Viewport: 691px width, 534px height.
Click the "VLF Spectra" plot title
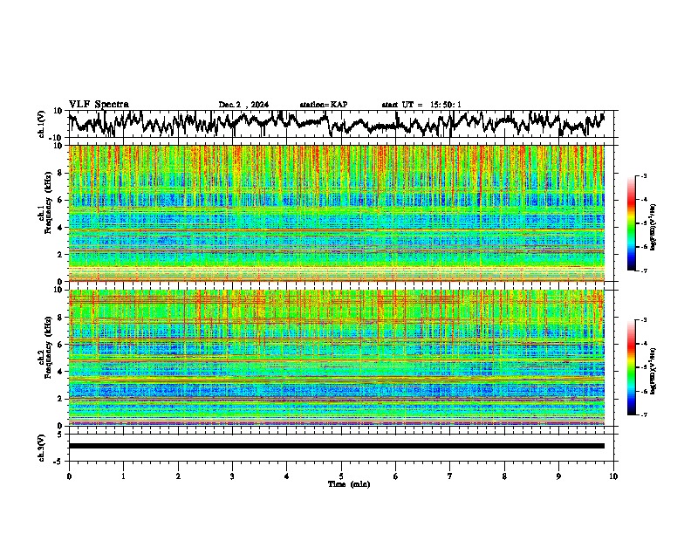point(99,105)
